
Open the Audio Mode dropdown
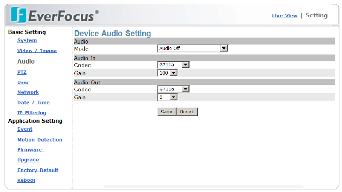click(224, 48)
